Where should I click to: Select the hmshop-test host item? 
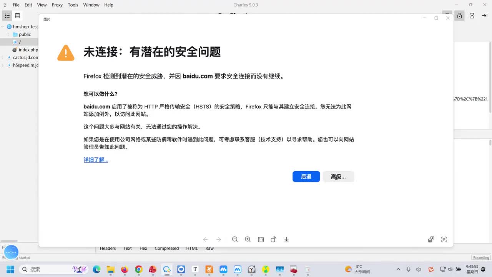click(x=22, y=27)
